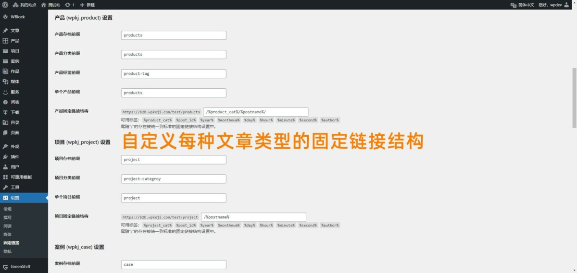Open the 用户 users menu
This screenshot has width=577, height=273.
[14, 167]
